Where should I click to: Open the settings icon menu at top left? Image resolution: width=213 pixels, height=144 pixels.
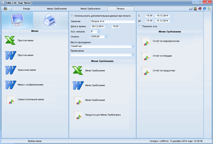[5, 9]
